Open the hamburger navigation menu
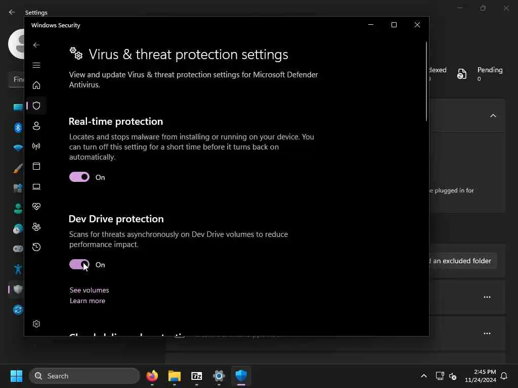Image resolution: width=518 pixels, height=388 pixels. pos(36,65)
